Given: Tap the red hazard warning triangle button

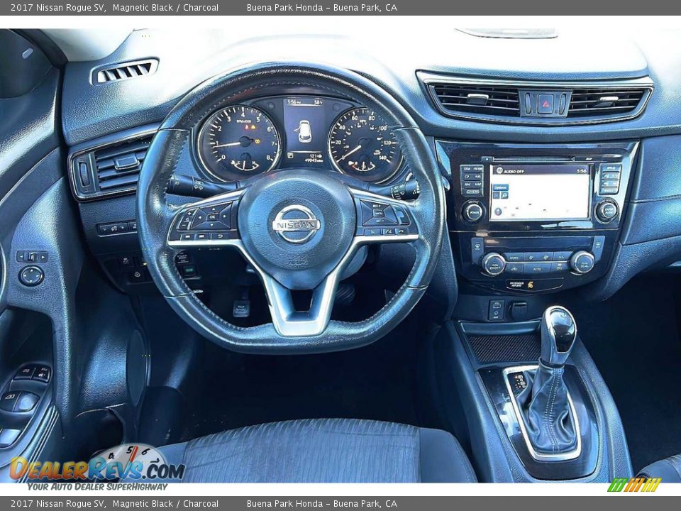Looking at the screenshot, I should pyautogui.click(x=545, y=103).
